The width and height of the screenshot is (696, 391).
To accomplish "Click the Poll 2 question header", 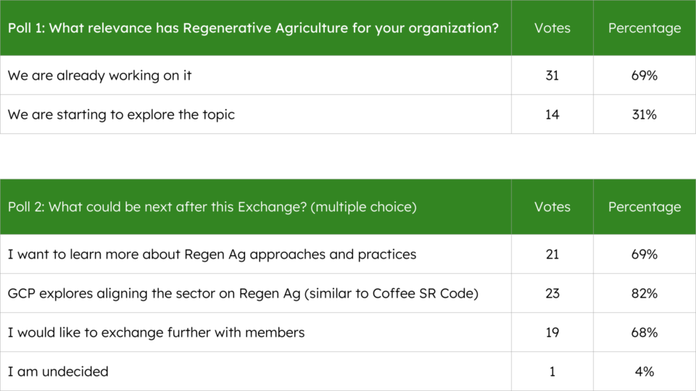I will (212, 207).
